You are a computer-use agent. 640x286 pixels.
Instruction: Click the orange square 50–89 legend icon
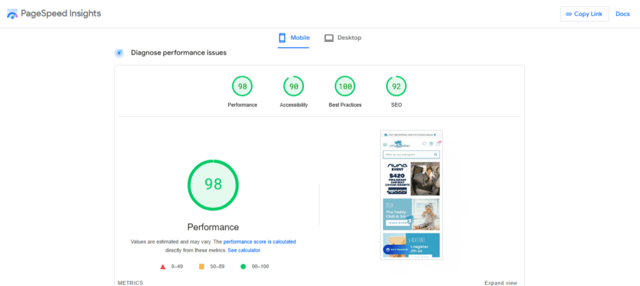(x=201, y=267)
